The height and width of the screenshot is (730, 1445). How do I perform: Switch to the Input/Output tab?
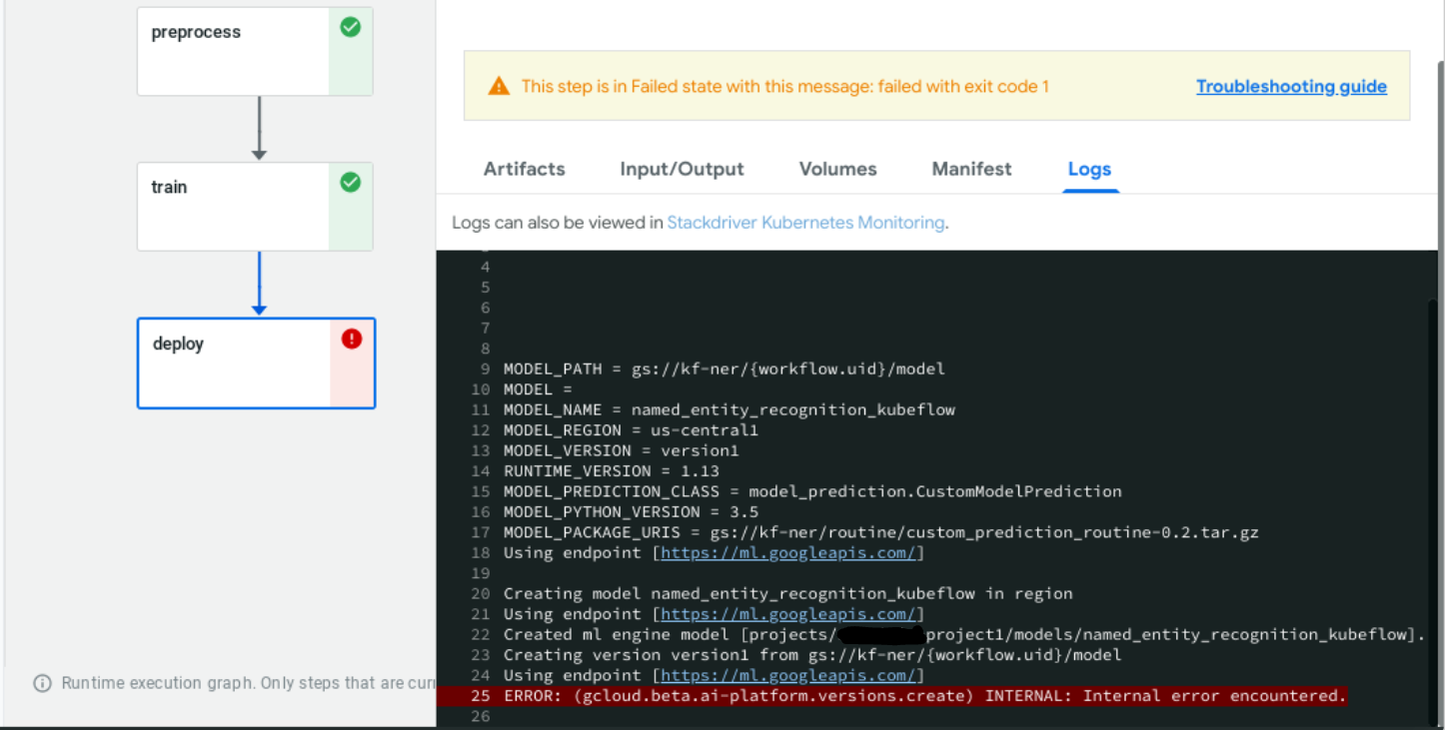pyautogui.click(x=682, y=169)
